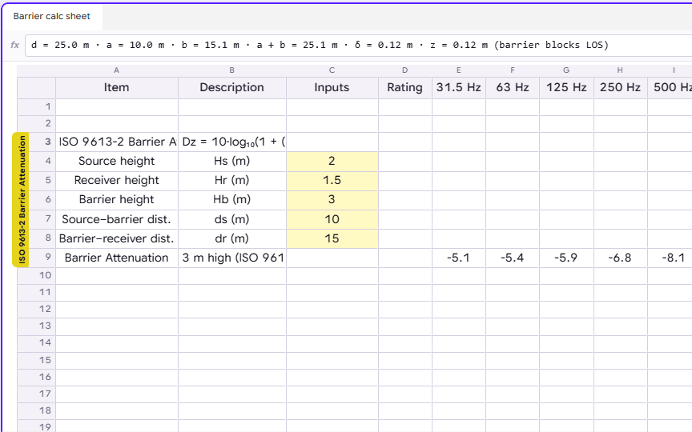The height and width of the screenshot is (432, 692).
Task: Click Source height input cell with value 2
Action: click(x=332, y=161)
